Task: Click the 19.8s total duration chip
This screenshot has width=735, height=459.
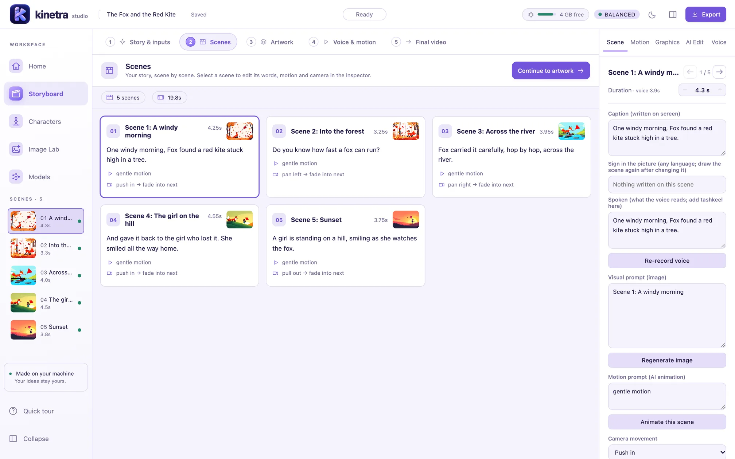Action: point(169,98)
